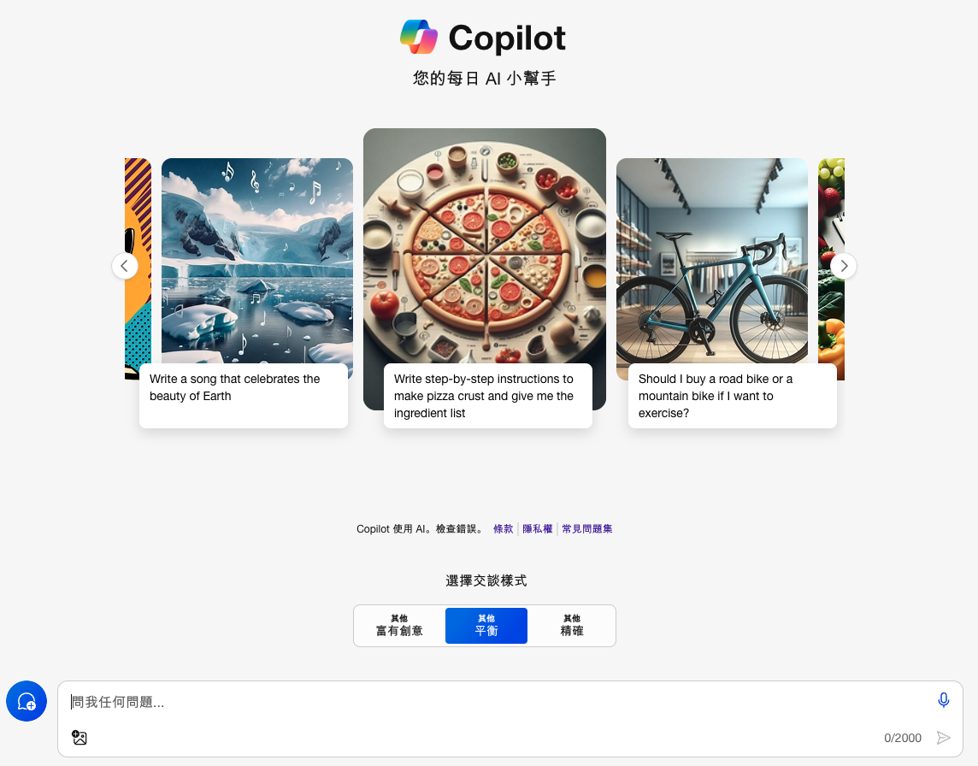Click the pizza image thumbnail
The image size is (978, 766).
click(x=485, y=245)
